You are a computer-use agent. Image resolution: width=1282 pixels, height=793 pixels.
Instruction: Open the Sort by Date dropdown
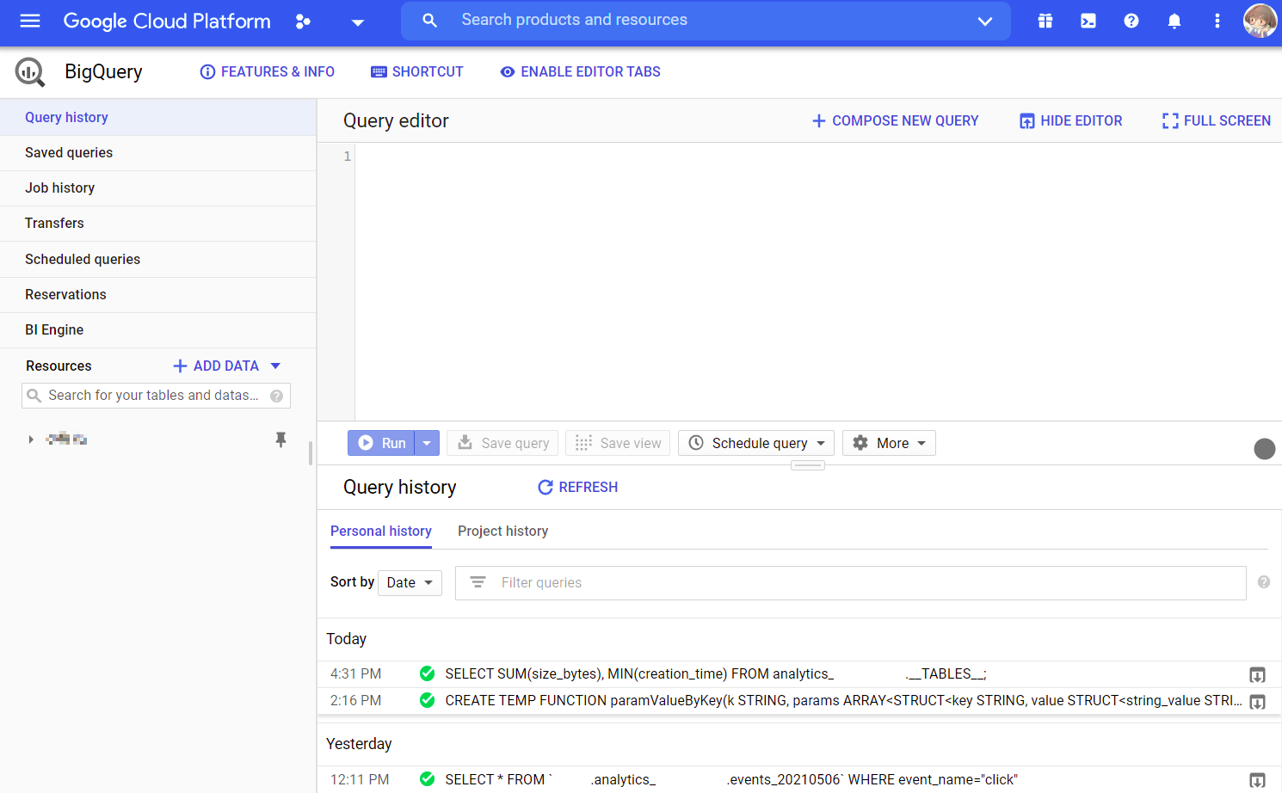tap(410, 583)
